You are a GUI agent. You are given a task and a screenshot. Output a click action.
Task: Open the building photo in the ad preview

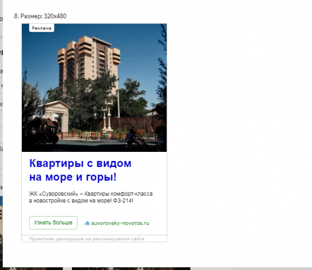[x=94, y=88]
